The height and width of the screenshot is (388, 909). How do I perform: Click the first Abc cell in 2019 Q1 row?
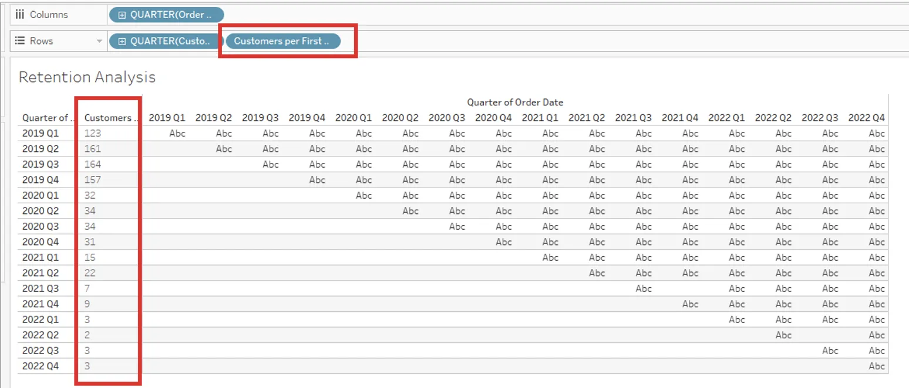click(x=176, y=133)
